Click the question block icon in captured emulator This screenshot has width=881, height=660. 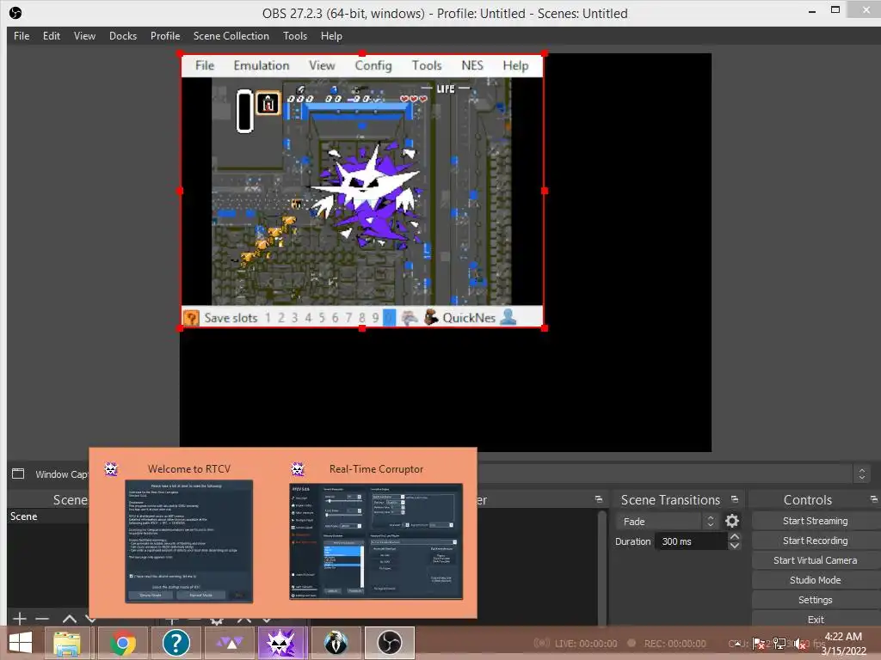click(x=191, y=318)
